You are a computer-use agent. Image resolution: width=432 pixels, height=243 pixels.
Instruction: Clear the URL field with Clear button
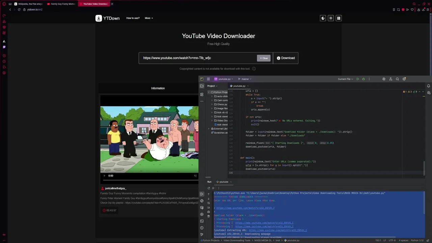coord(264,58)
